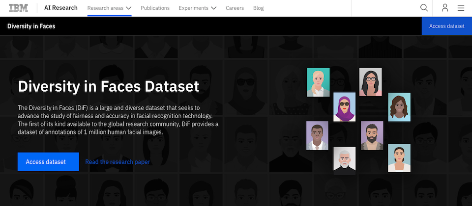Select the portrait of man in suit and tie

click(x=317, y=136)
